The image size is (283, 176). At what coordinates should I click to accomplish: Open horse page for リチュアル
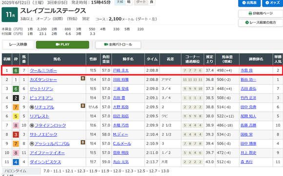(44, 107)
